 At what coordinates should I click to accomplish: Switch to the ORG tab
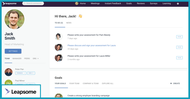tap(35, 59)
